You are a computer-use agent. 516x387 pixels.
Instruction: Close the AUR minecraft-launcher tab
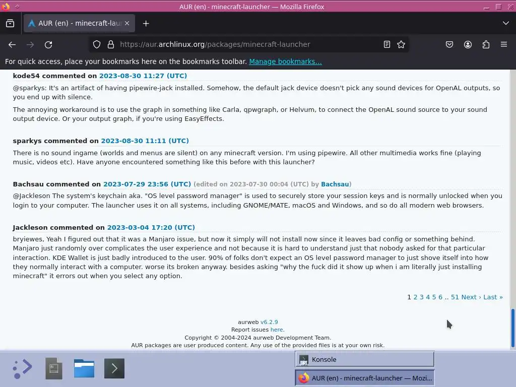click(127, 23)
